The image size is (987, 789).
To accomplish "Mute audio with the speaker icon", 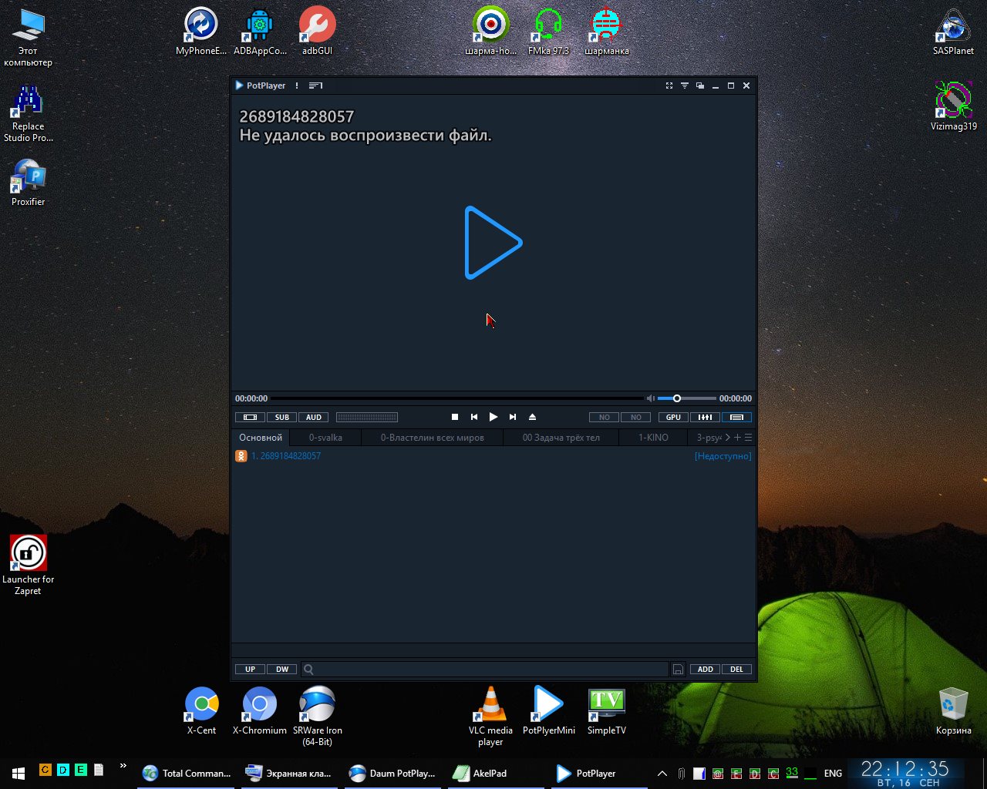I will coord(650,398).
